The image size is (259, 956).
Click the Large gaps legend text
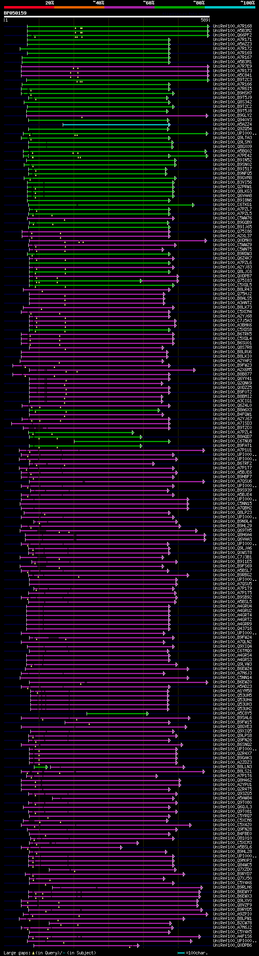pos(50,953)
